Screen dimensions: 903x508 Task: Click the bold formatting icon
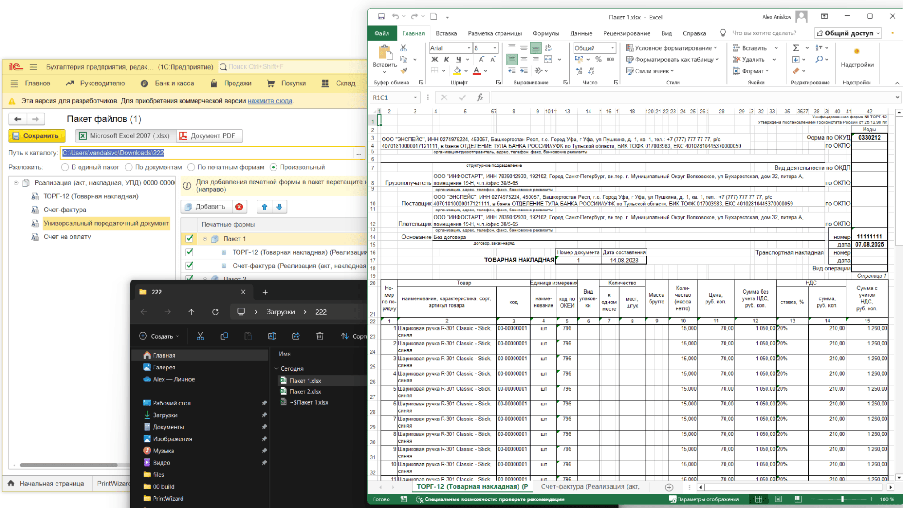coord(435,59)
